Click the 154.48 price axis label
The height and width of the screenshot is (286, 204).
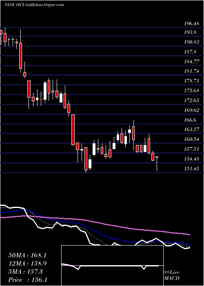point(191,159)
